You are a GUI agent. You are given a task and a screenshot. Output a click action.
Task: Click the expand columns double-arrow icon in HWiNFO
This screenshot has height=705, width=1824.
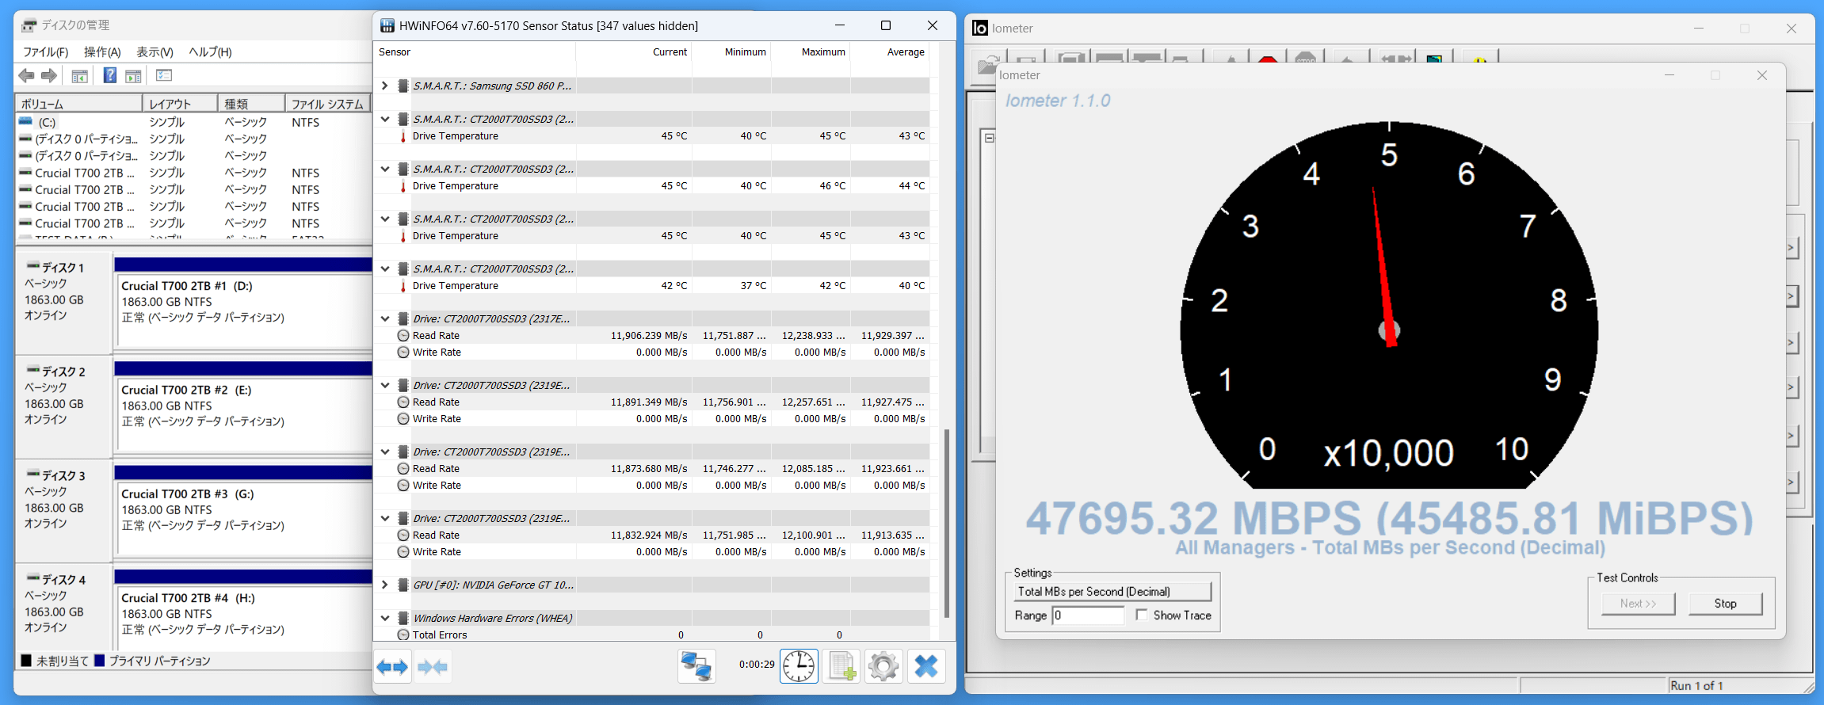[x=392, y=667]
